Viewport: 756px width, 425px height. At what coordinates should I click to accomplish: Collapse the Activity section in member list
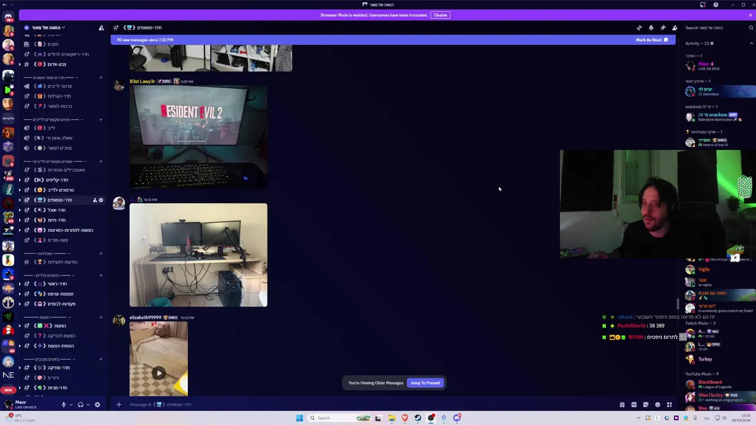tap(751, 43)
